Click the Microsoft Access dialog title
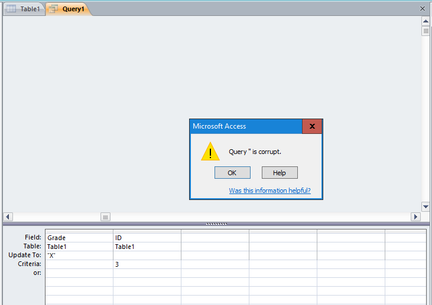 (219, 126)
